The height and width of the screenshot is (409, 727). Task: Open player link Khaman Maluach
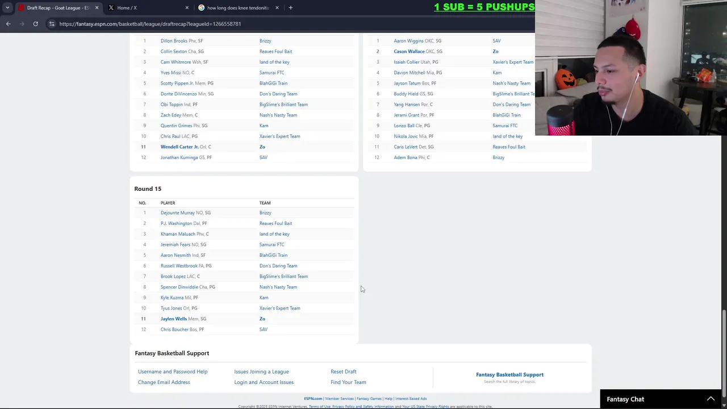point(178,234)
